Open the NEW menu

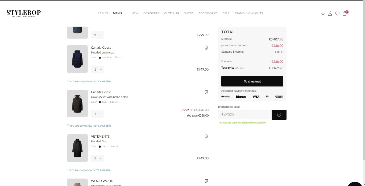click(x=135, y=13)
